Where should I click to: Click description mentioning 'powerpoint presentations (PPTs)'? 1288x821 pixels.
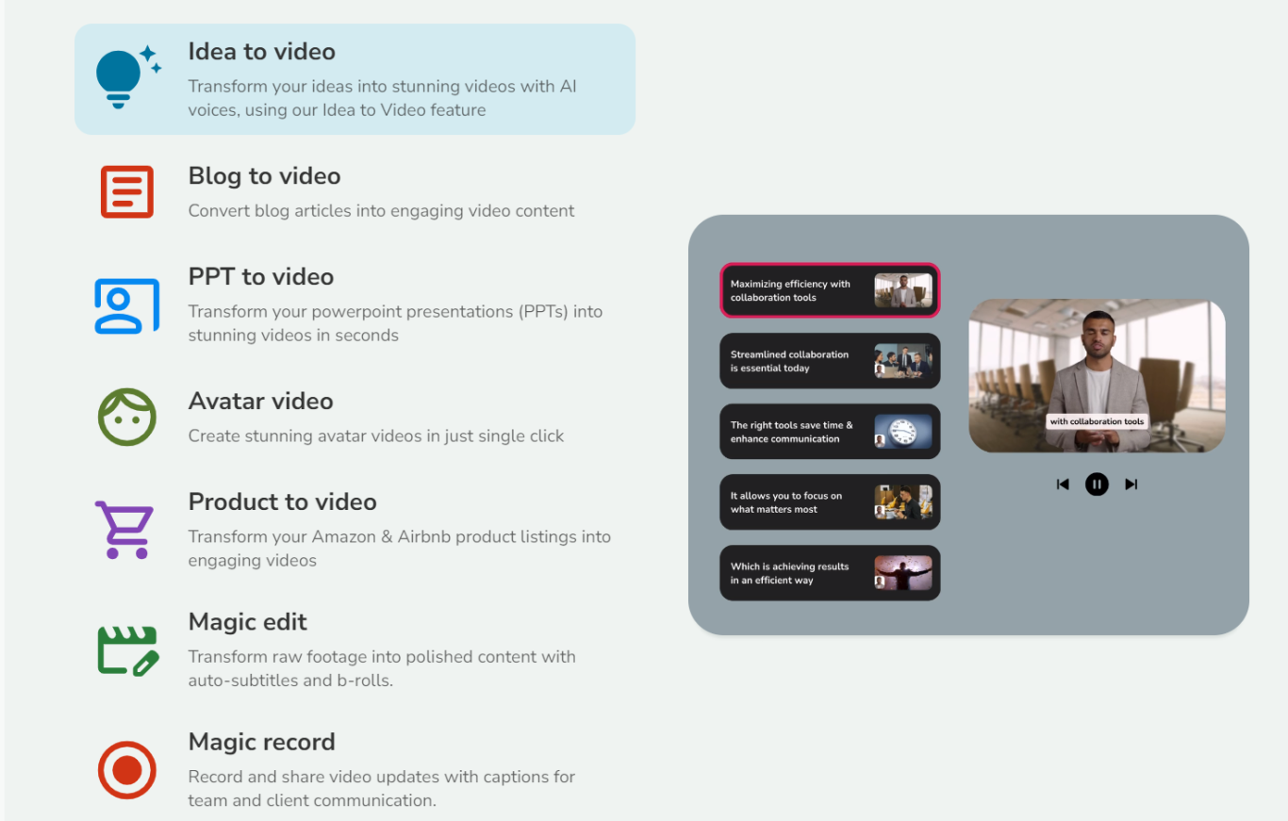point(395,323)
